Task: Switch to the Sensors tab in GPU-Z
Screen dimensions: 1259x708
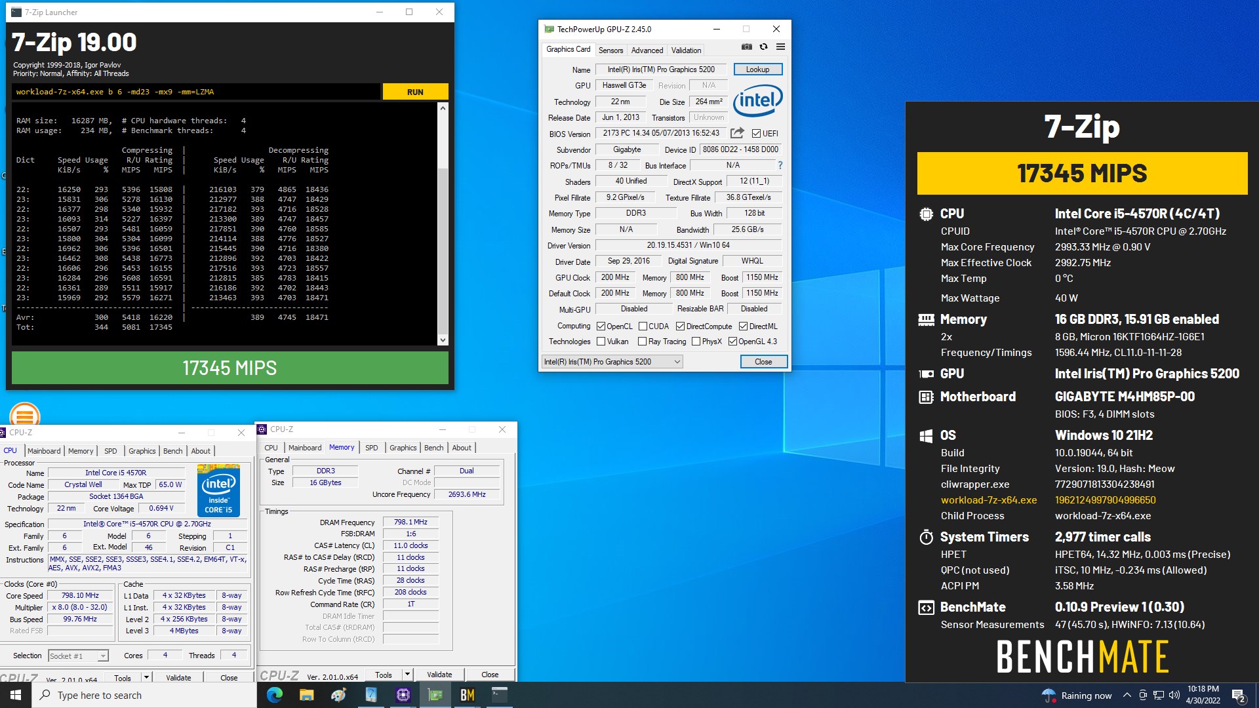Action: tap(610, 50)
